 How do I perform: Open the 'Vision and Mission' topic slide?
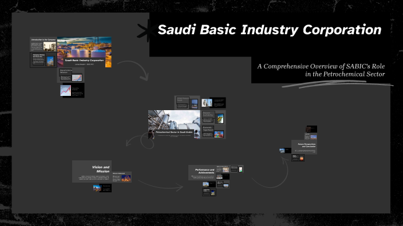[92, 171]
